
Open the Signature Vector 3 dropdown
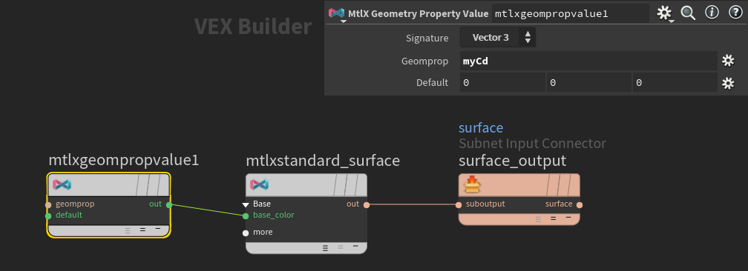pyautogui.click(x=497, y=38)
